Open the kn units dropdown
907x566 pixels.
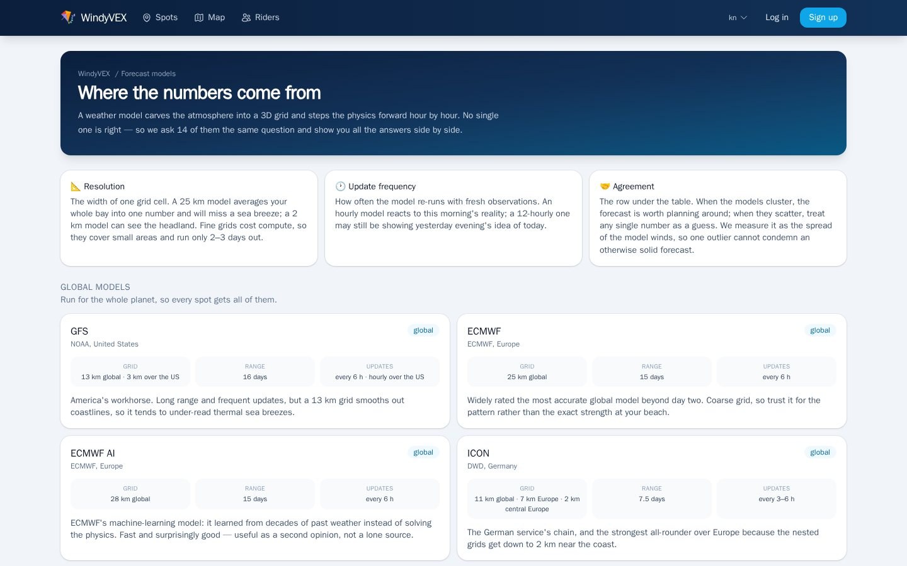(x=738, y=18)
